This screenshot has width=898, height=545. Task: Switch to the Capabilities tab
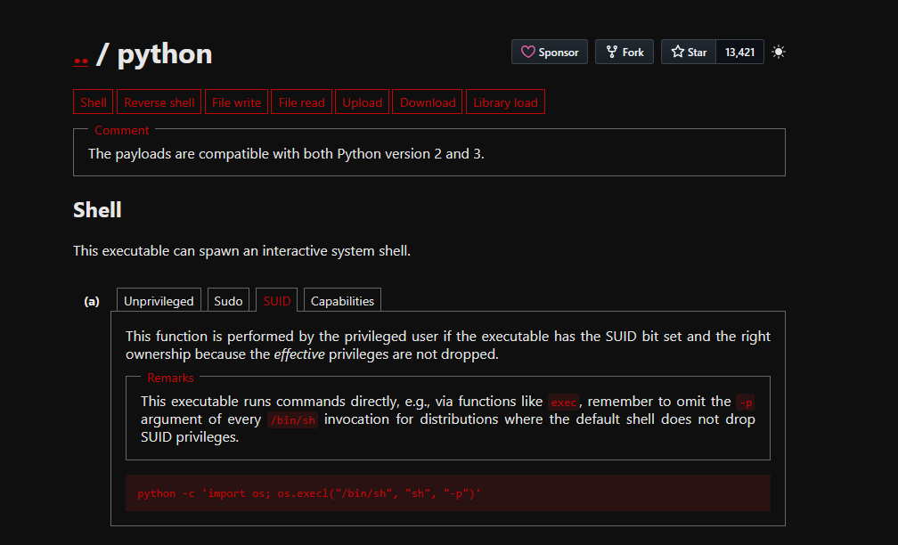342,300
